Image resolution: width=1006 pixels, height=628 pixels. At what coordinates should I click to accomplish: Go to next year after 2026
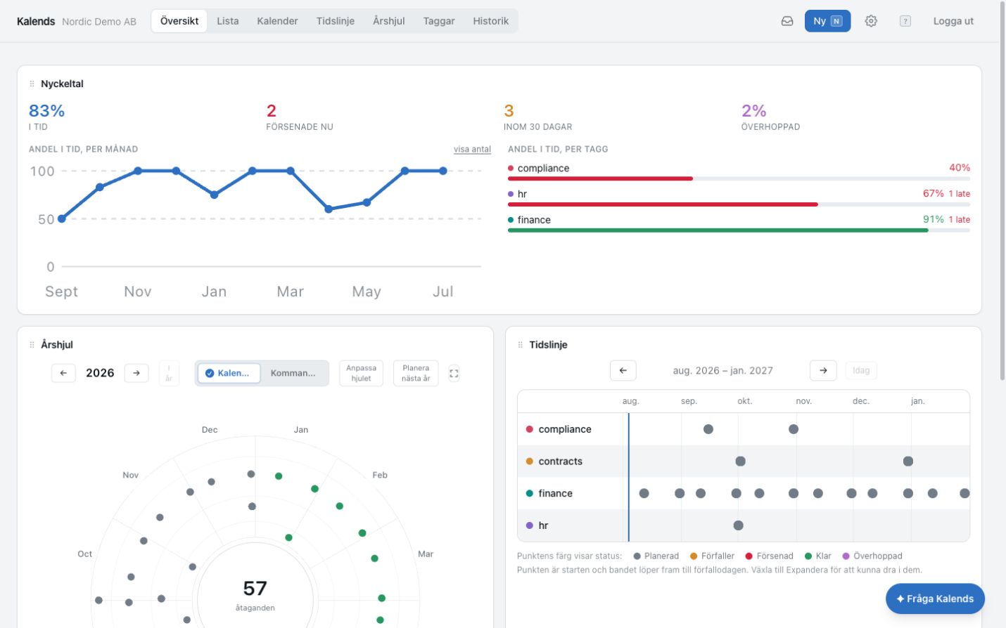click(136, 373)
